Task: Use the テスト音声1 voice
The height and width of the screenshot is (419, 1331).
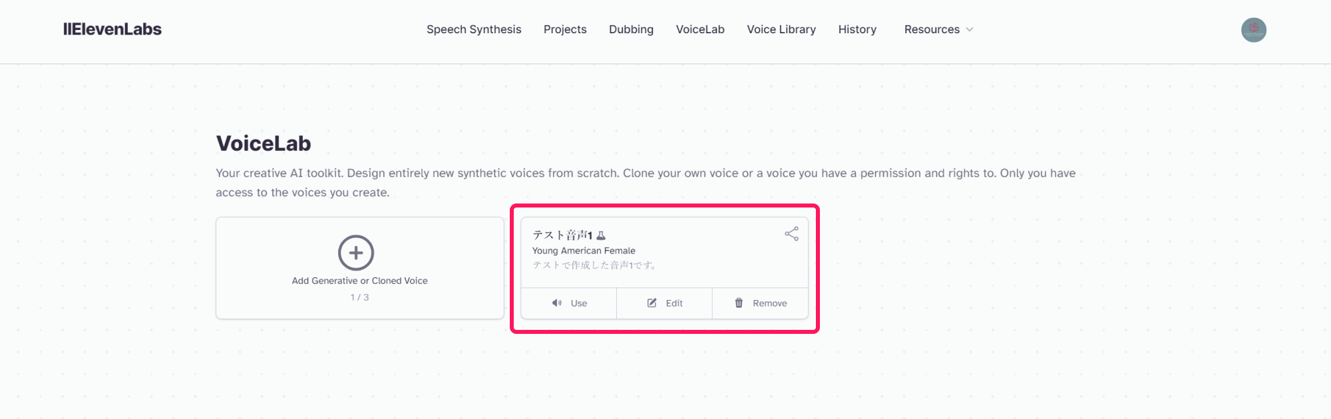Action: click(569, 303)
